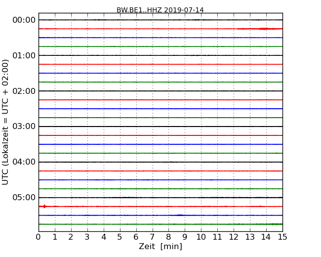Click the 03:00 time label
The image size is (321, 257).
24,127
